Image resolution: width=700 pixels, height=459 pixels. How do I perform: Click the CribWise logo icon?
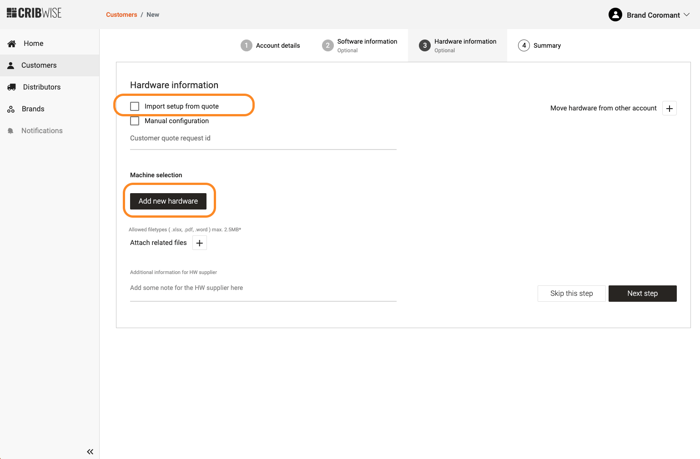12,13
